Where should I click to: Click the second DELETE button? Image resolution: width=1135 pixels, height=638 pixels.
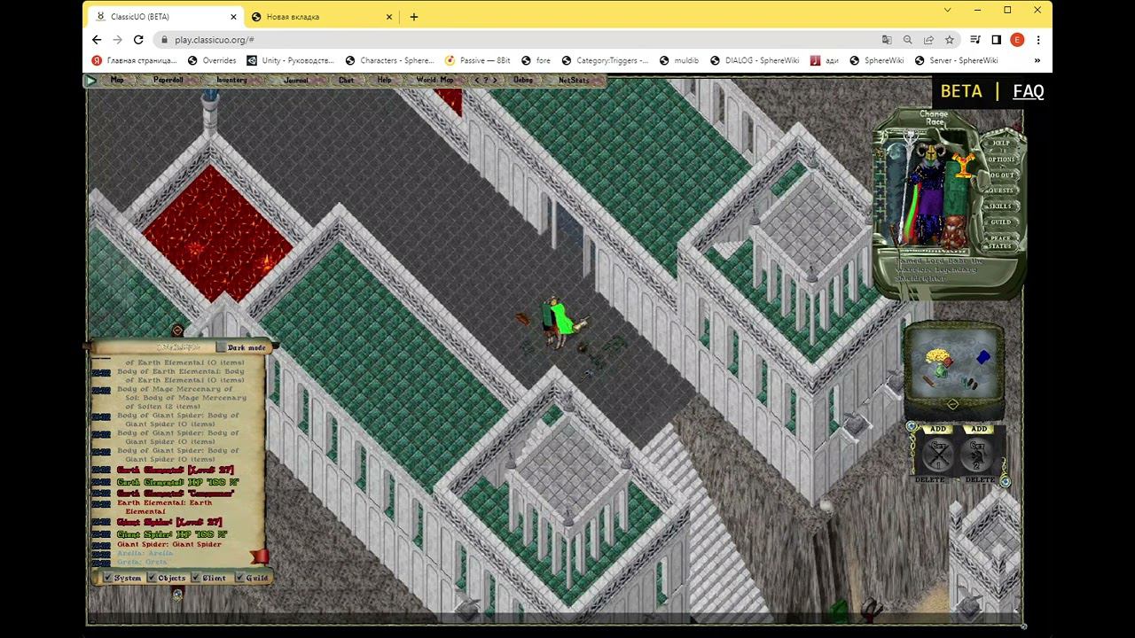980,479
